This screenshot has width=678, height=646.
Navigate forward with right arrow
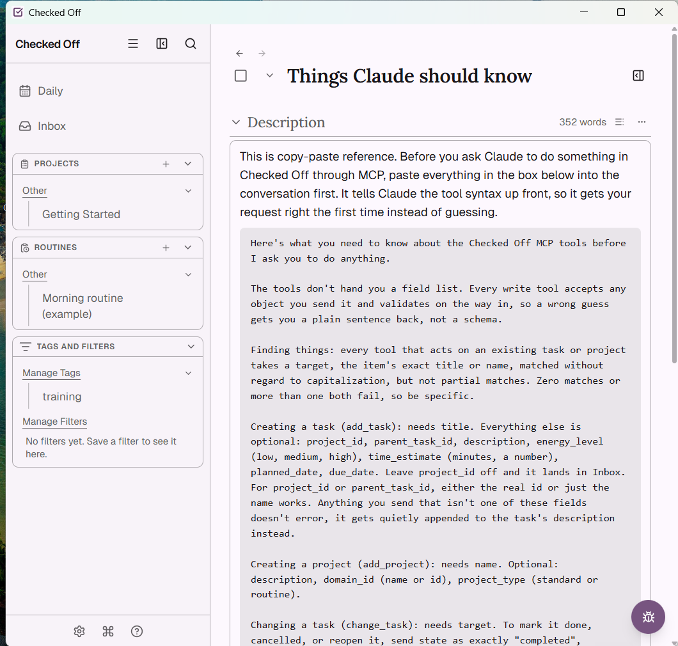pos(262,53)
